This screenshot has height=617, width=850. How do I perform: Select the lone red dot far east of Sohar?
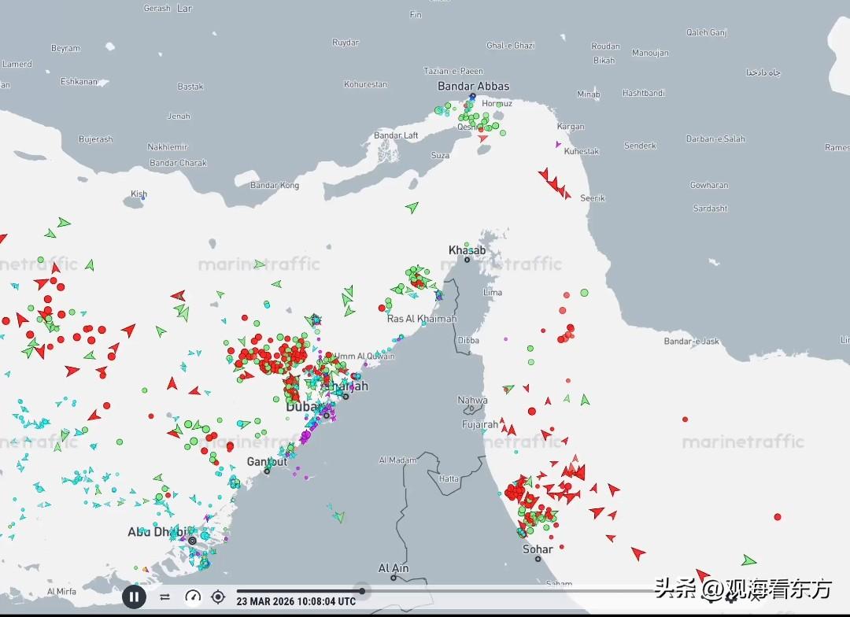tap(778, 517)
